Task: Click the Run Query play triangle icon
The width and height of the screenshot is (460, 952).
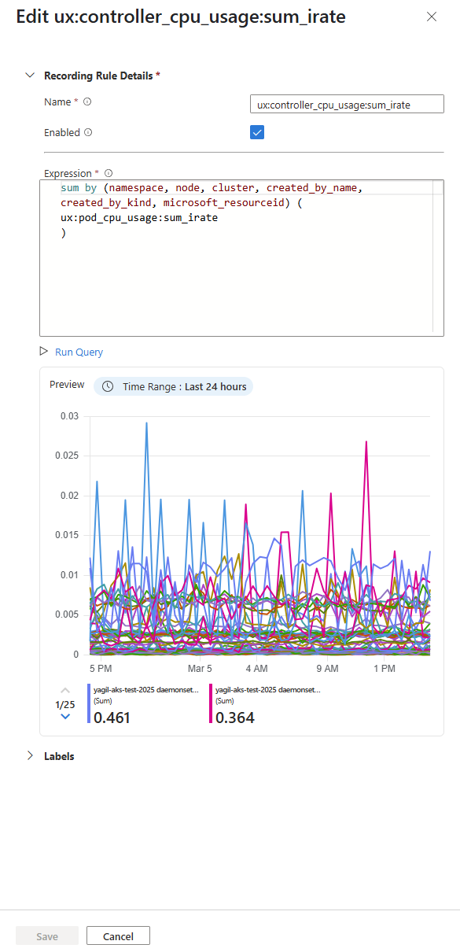Action: pyautogui.click(x=46, y=352)
